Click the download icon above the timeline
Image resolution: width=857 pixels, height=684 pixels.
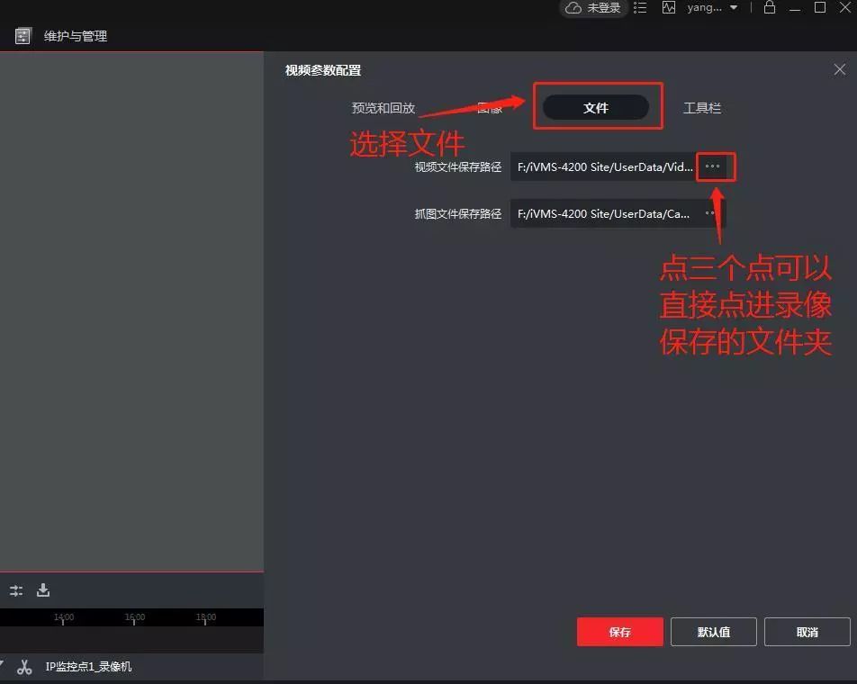click(x=43, y=590)
